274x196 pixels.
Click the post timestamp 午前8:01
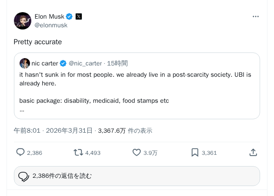27,131
